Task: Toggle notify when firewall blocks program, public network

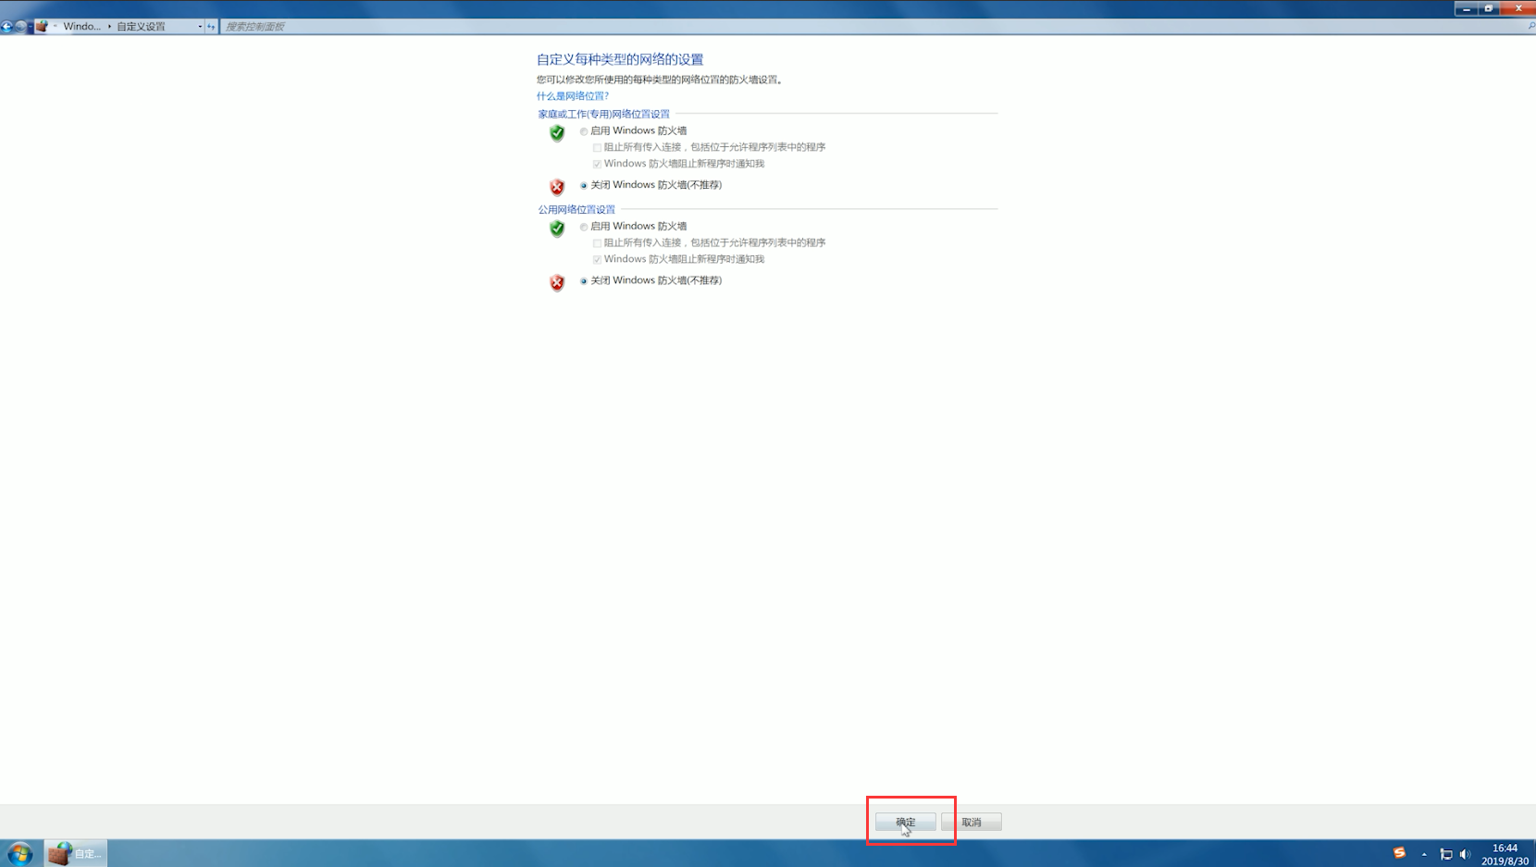Action: pos(597,260)
